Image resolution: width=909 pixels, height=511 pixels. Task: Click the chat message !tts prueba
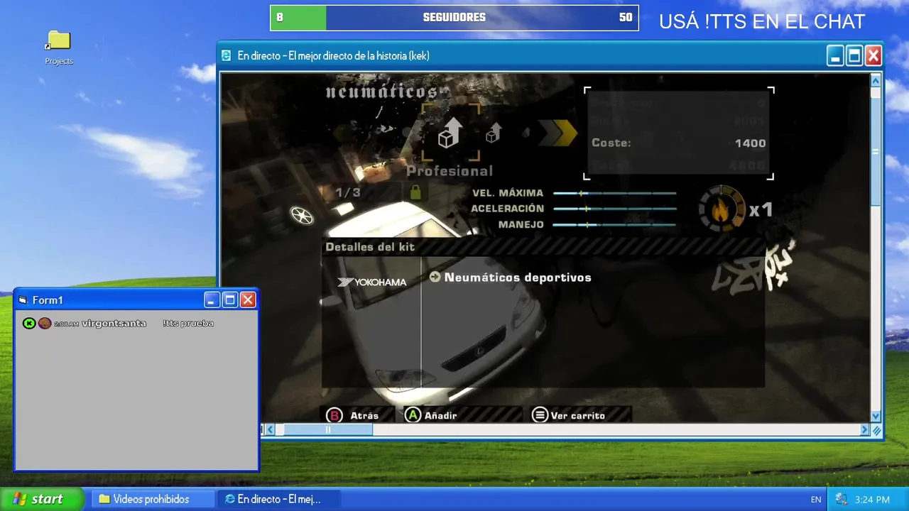pyautogui.click(x=188, y=323)
